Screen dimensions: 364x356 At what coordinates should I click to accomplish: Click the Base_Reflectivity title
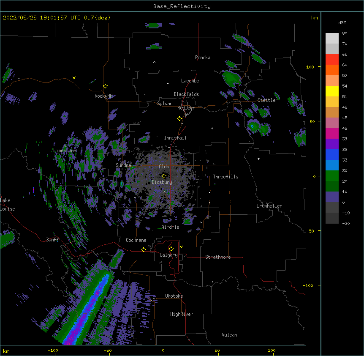[182, 6]
